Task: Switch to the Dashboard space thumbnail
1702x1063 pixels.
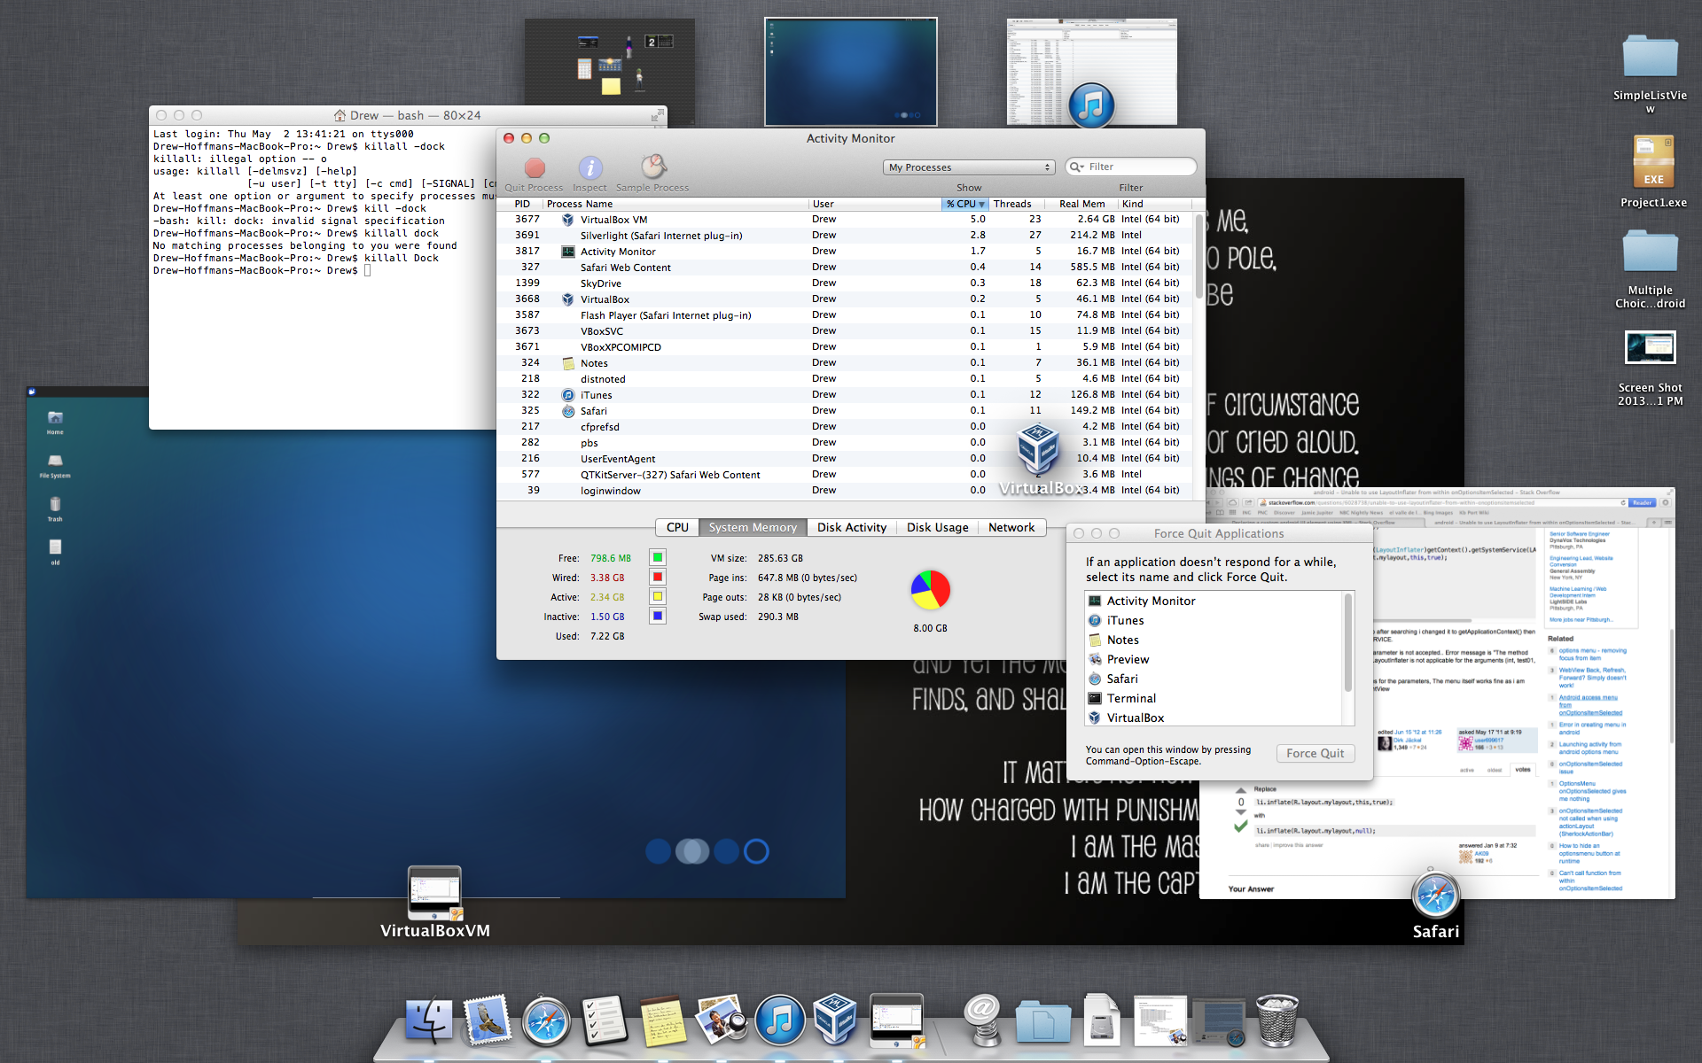Action: (610, 73)
